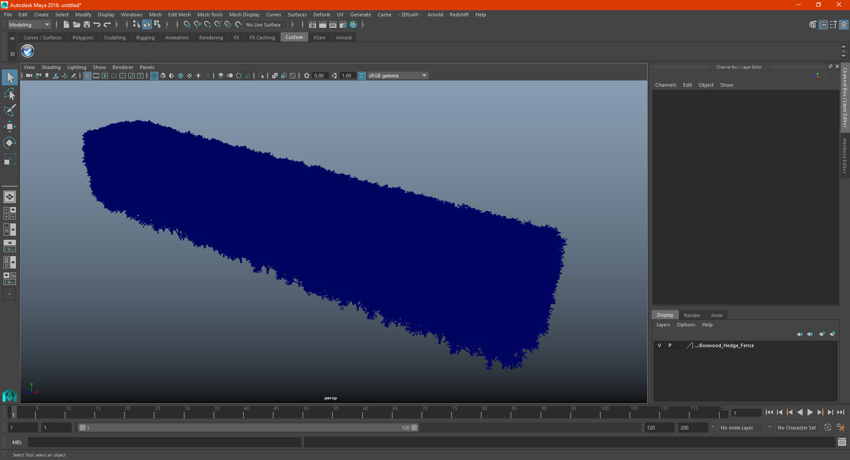Toggle V visibility of Boxwood_Hedge_Fence layer
850x460 pixels.
click(x=659, y=345)
